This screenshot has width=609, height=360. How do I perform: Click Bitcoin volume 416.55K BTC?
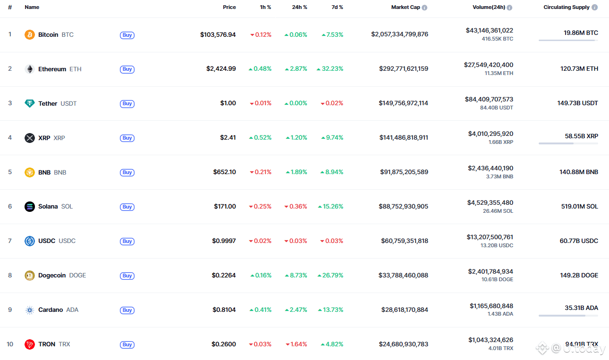pyautogui.click(x=498, y=39)
